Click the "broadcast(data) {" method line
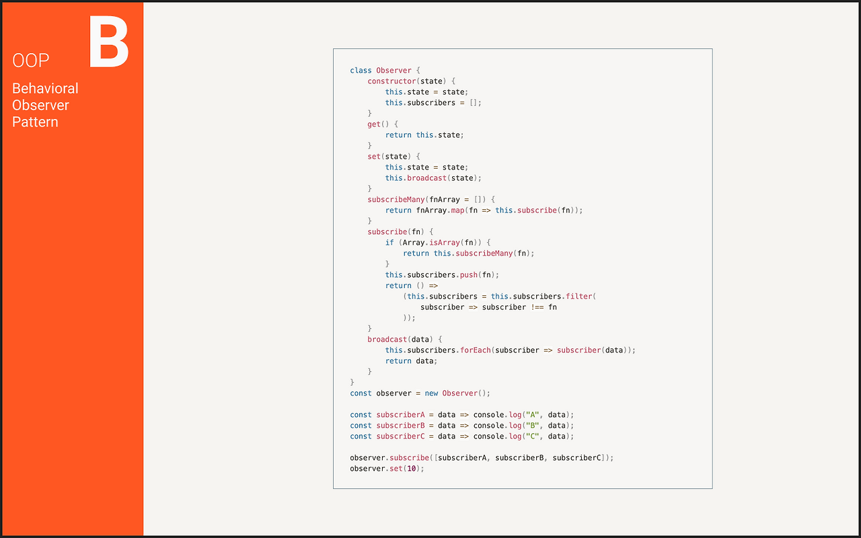The height and width of the screenshot is (538, 861). 405,340
